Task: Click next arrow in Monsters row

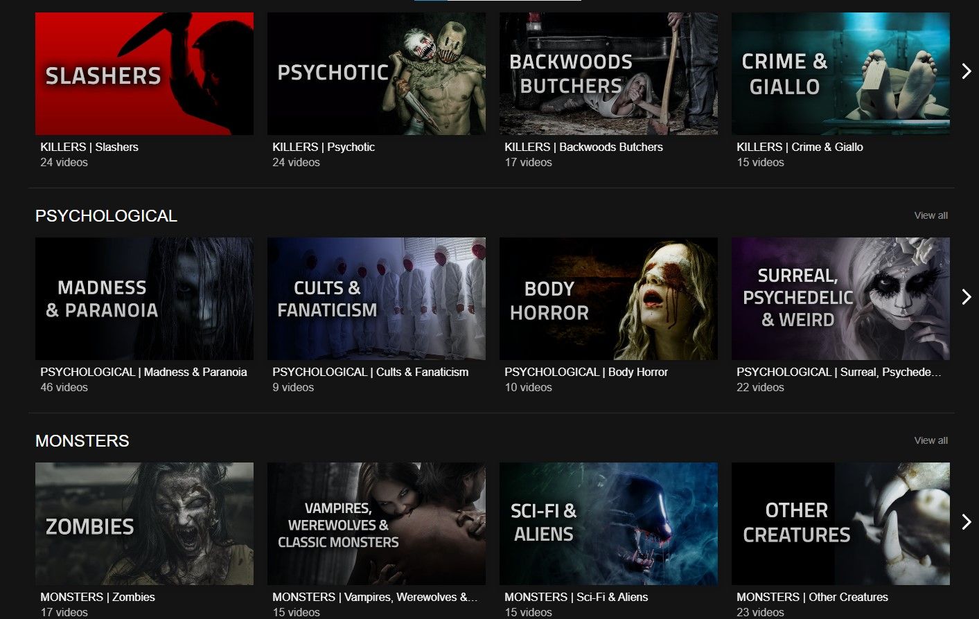Action: tap(967, 522)
